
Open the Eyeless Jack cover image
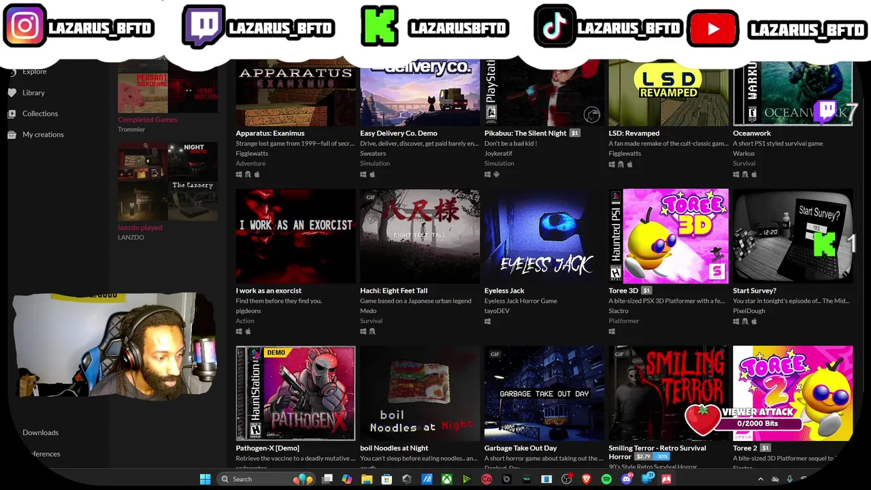pos(544,236)
